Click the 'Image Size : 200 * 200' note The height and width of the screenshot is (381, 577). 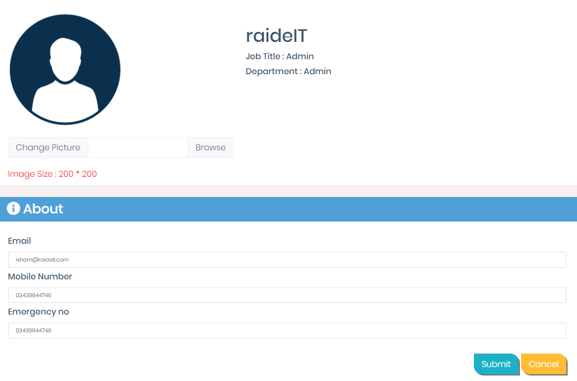point(52,174)
